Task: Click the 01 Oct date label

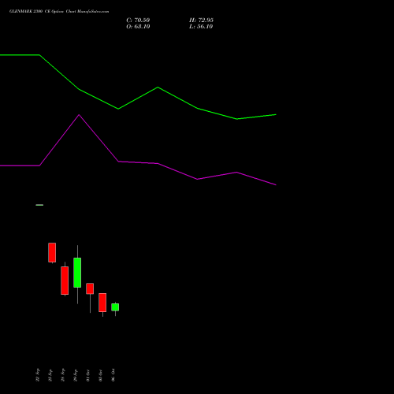Action: pos(88,375)
